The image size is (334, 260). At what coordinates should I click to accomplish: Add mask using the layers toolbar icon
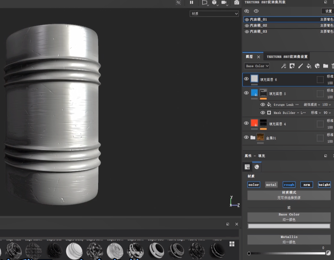(x=292, y=66)
